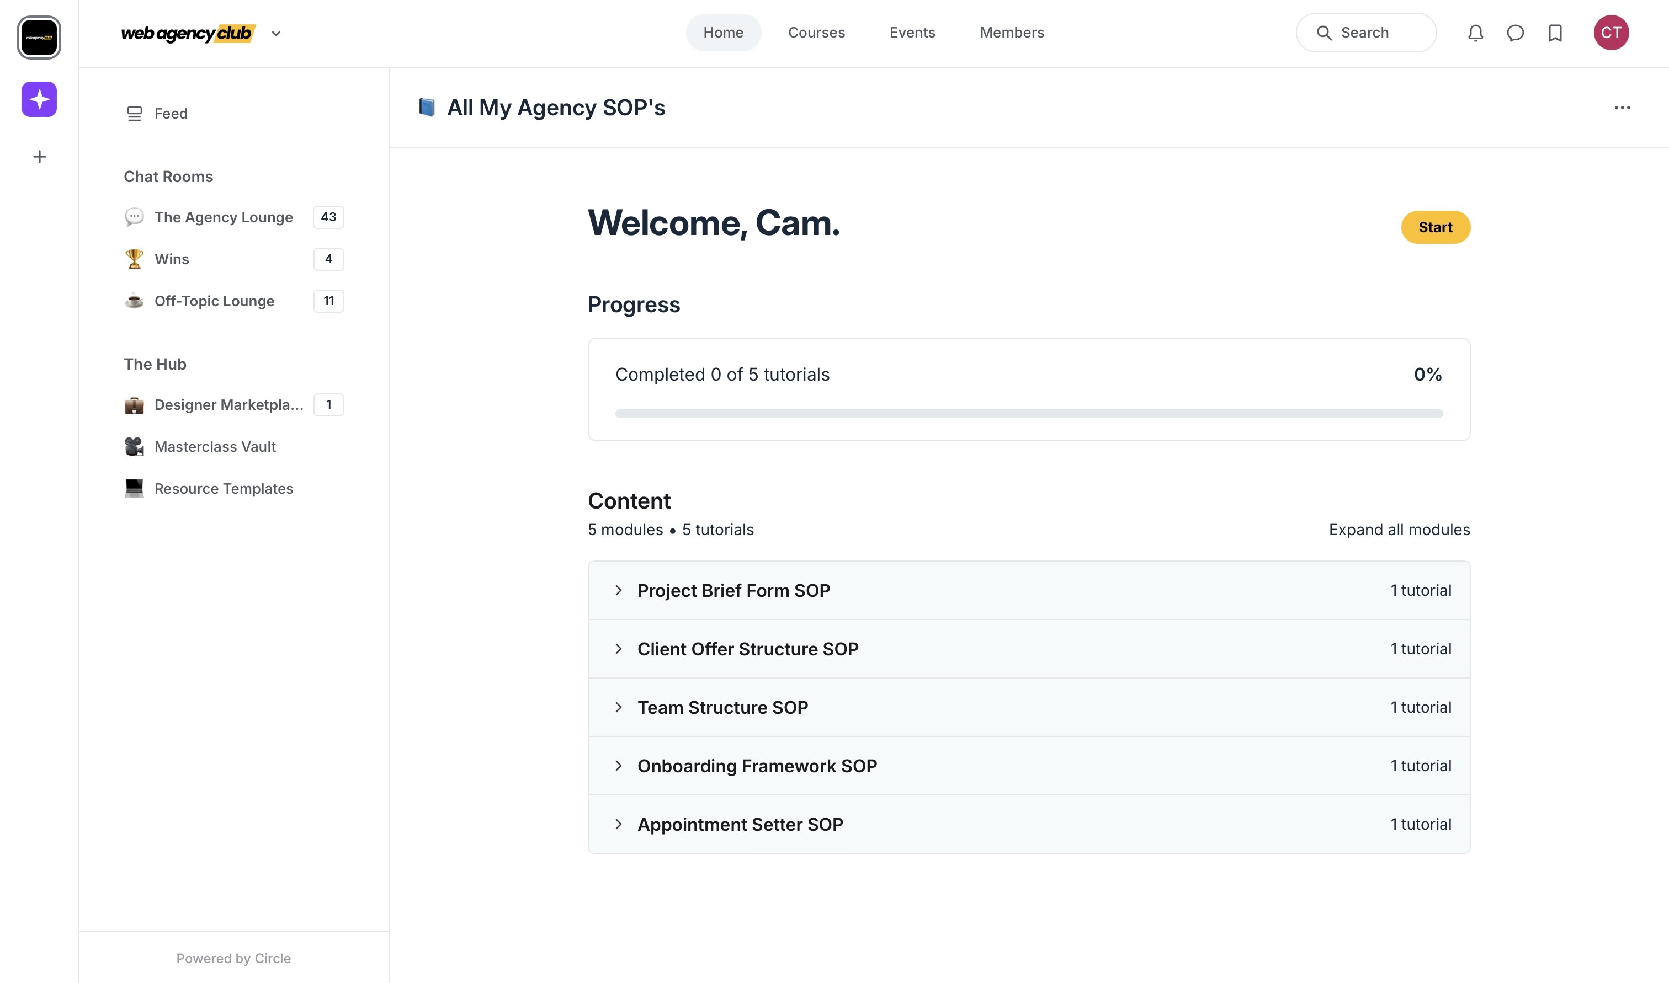
Task: Switch to the Courses tab
Action: point(816,33)
